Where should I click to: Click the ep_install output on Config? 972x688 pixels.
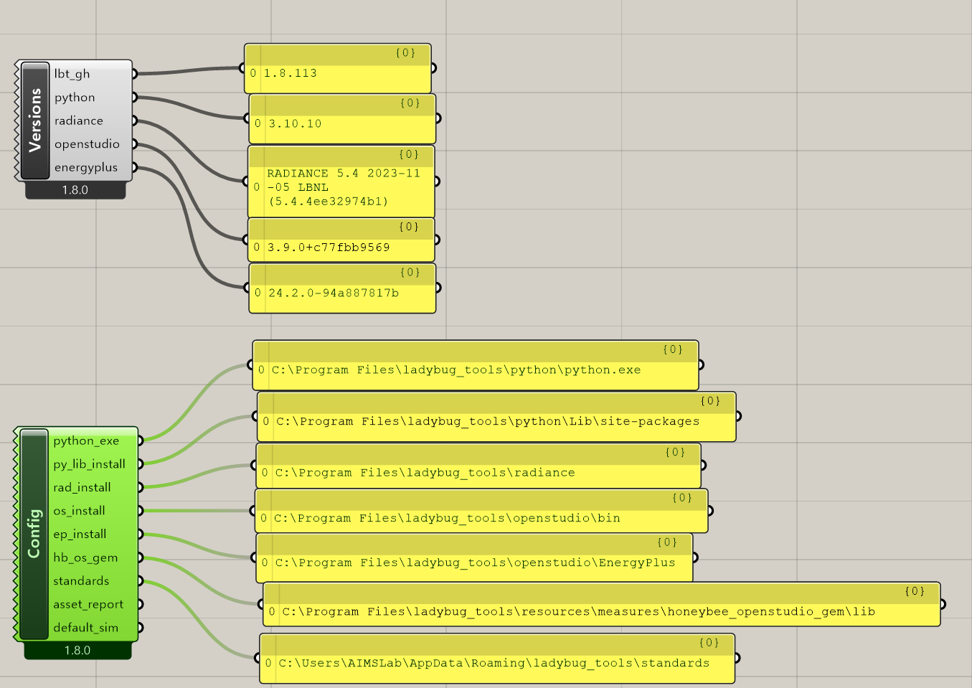[80, 534]
